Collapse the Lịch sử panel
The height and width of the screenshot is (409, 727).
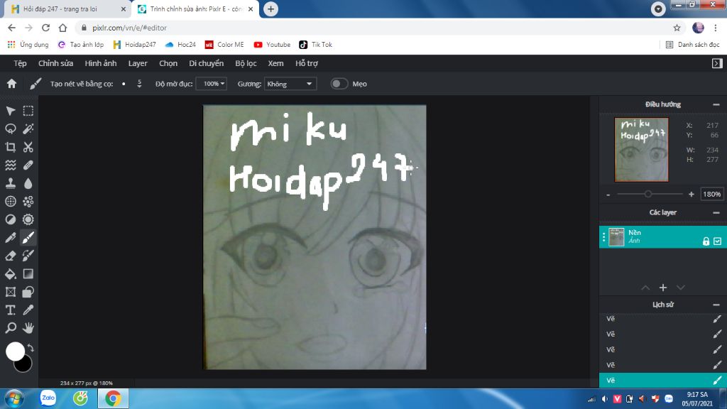tap(716, 305)
